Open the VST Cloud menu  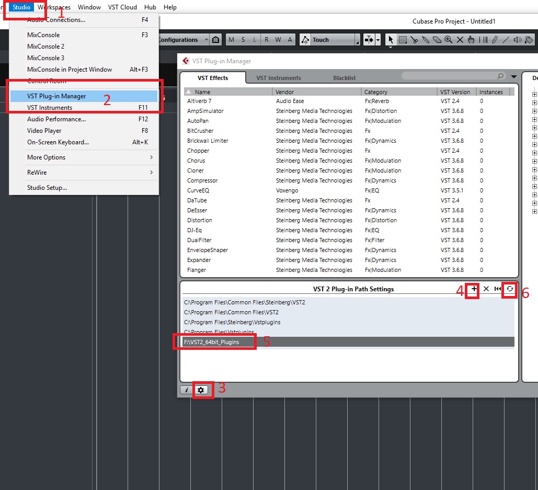[x=122, y=7]
